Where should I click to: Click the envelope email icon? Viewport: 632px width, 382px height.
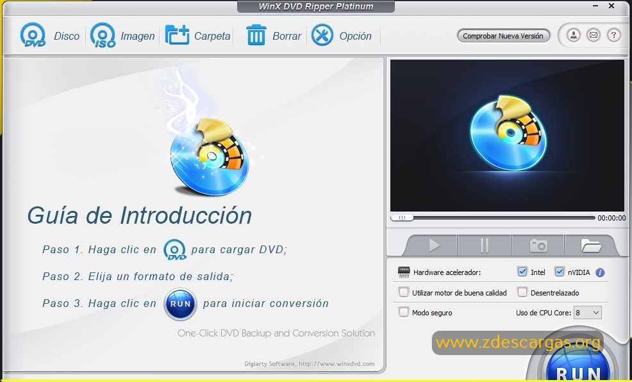tap(594, 35)
